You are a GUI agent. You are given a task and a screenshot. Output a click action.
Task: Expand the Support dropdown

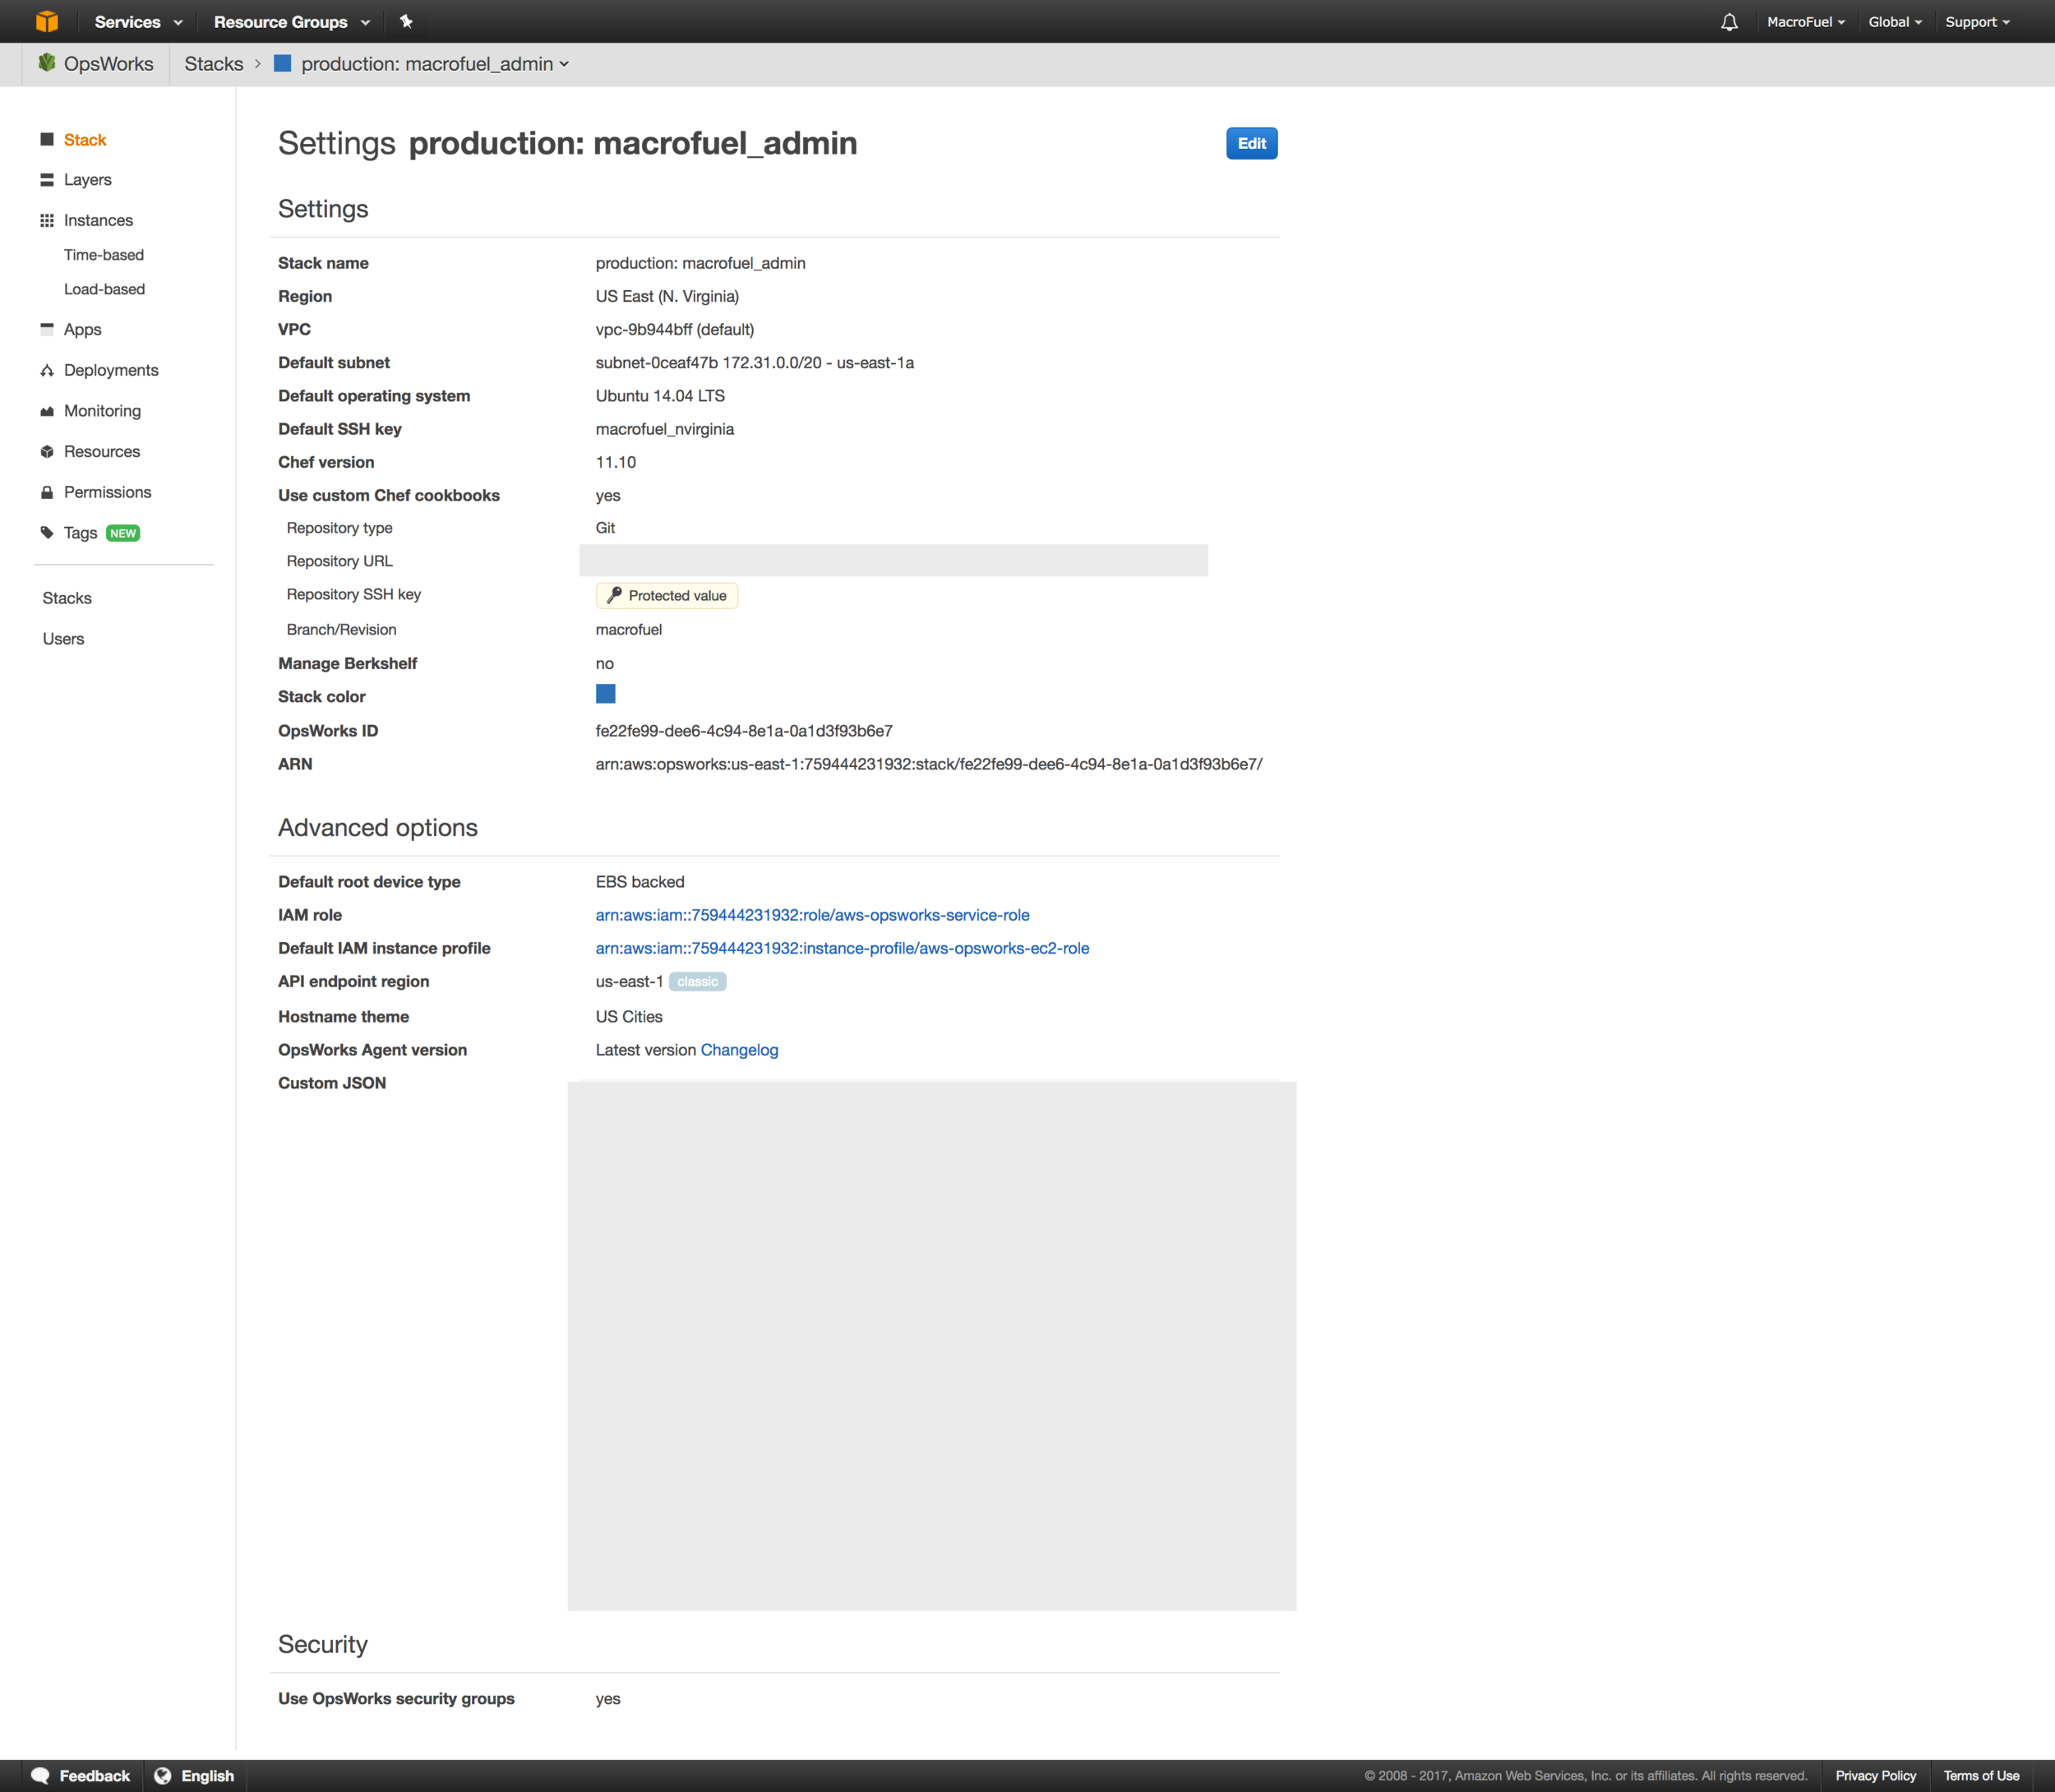click(x=1977, y=22)
